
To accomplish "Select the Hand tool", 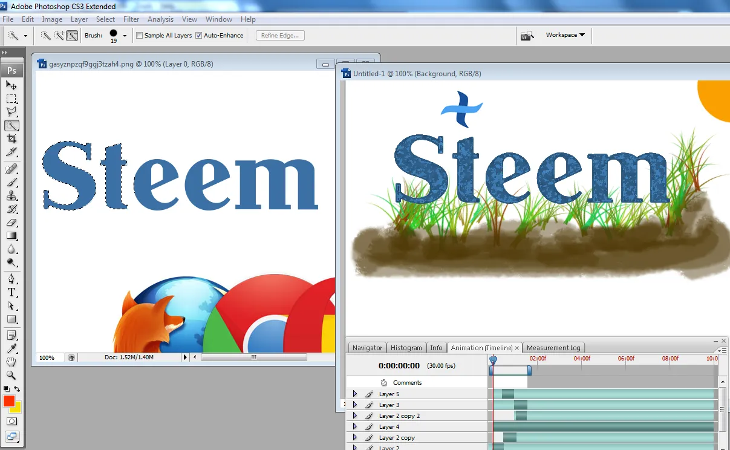I will (11, 362).
